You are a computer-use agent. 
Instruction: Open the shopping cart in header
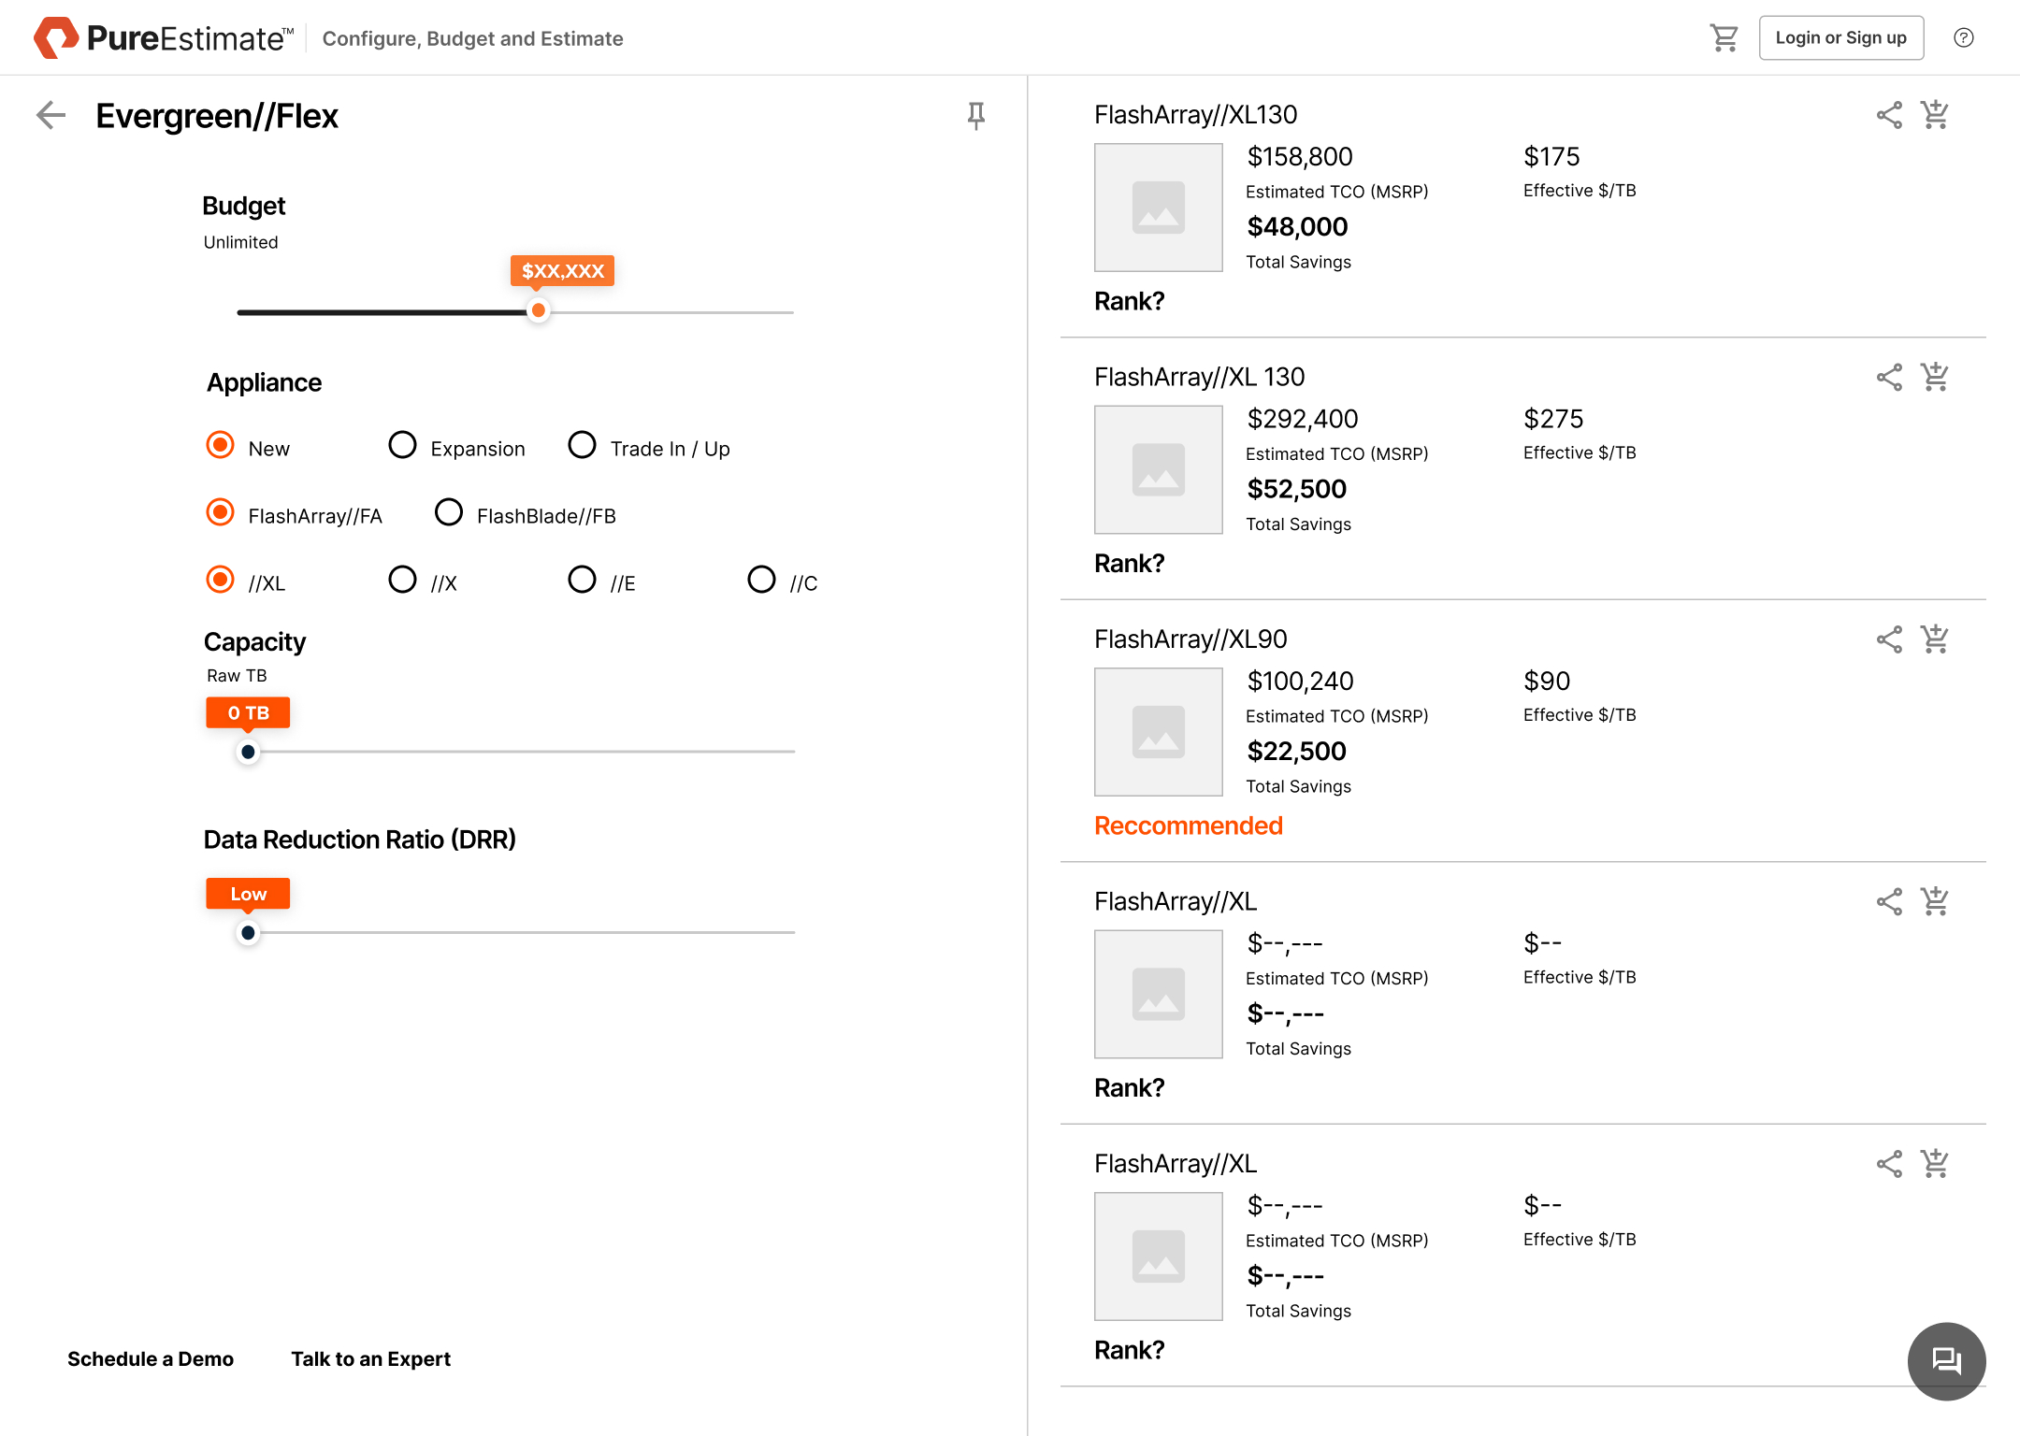point(1724,38)
